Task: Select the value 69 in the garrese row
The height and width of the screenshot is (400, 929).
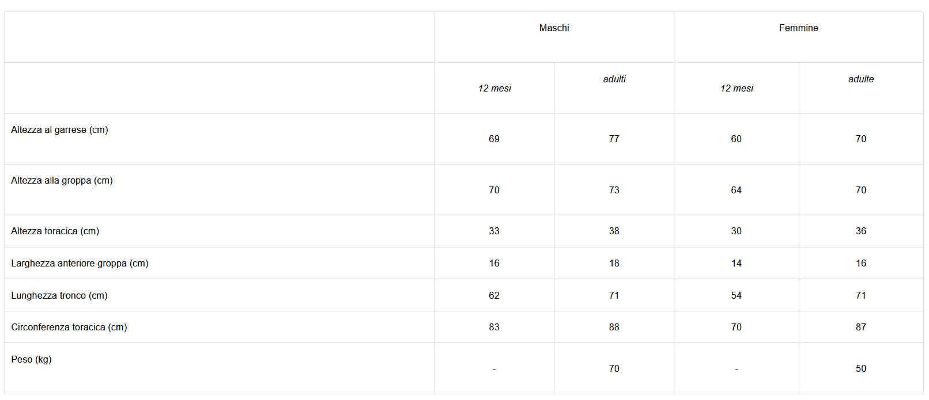Action: click(x=494, y=139)
